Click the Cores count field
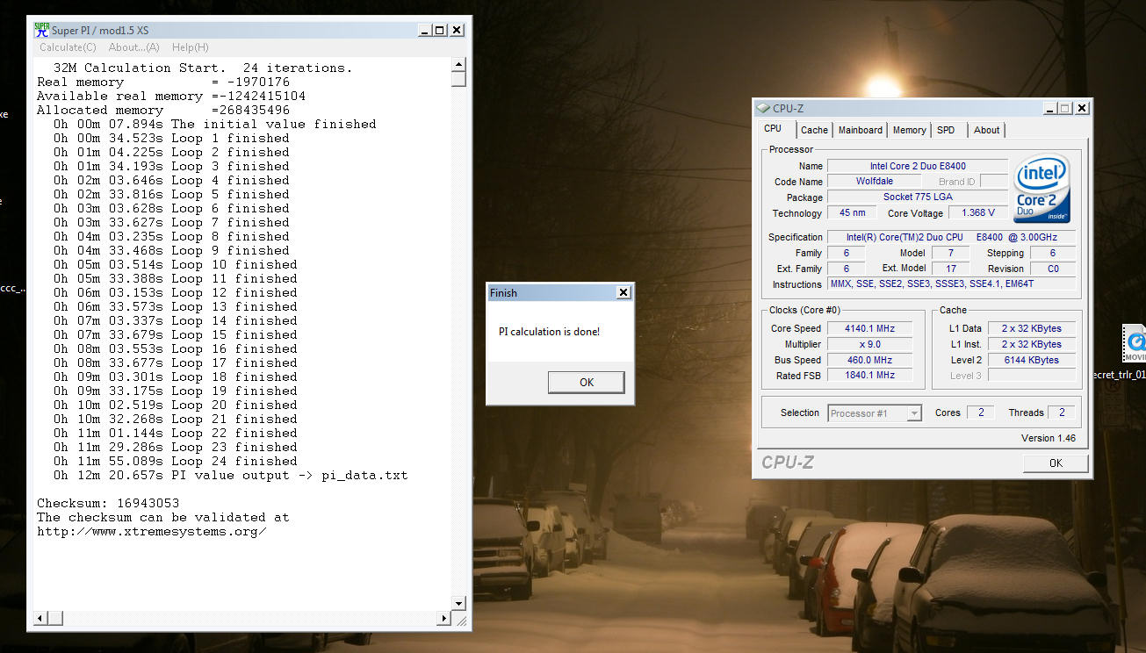The height and width of the screenshot is (653, 1146). click(980, 413)
